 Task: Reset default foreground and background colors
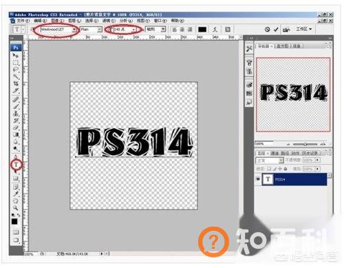[13, 215]
